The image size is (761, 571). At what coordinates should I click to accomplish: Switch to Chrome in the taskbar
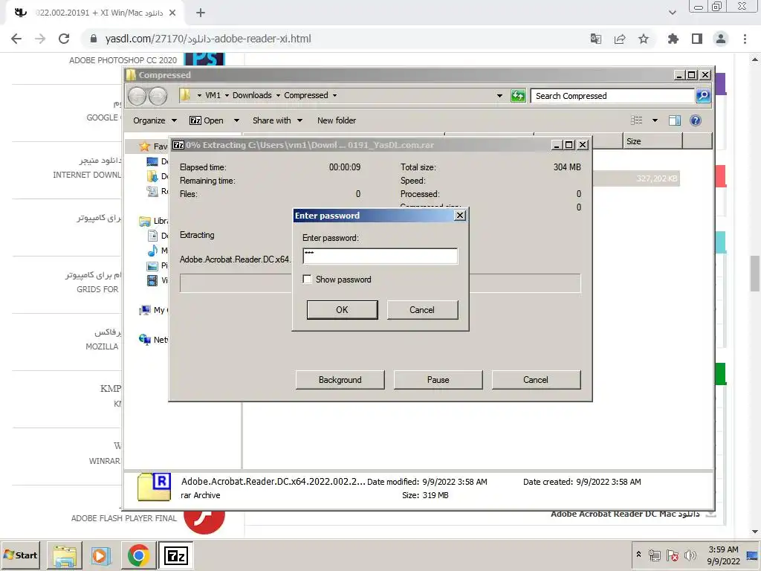click(x=138, y=555)
